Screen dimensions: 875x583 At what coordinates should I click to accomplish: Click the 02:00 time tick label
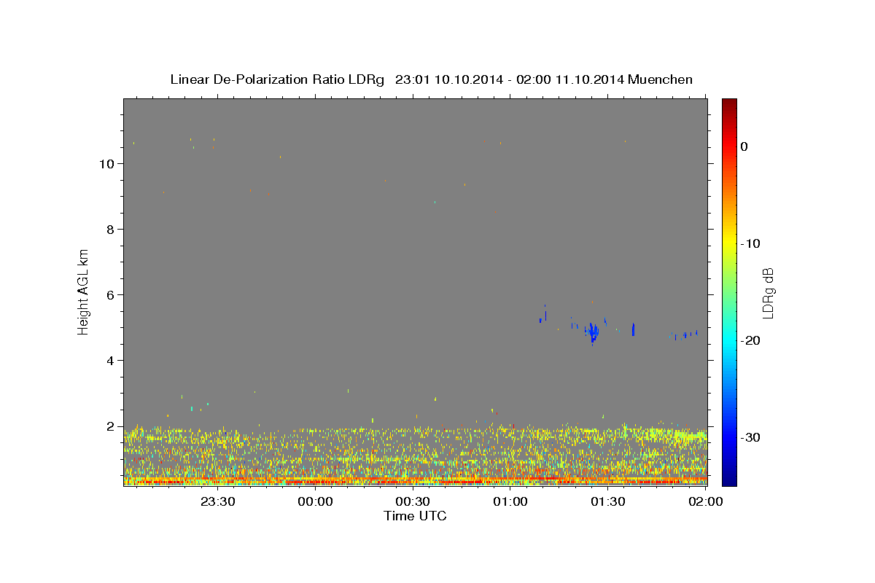tap(706, 501)
